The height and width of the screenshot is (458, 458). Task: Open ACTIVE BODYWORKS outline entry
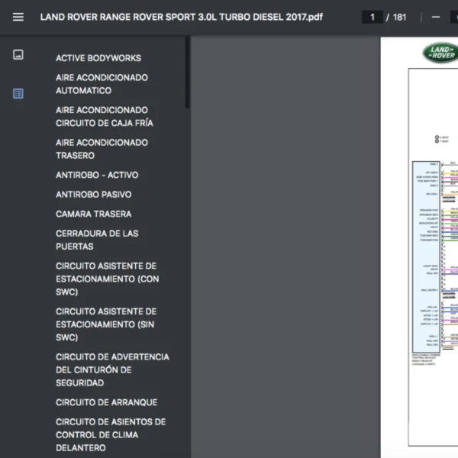(x=98, y=58)
